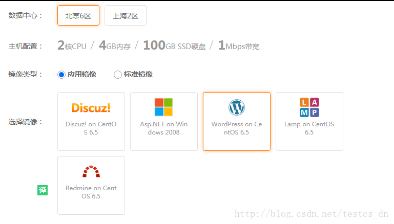
Task: Choose the 北京6区 data center
Action: [78, 16]
